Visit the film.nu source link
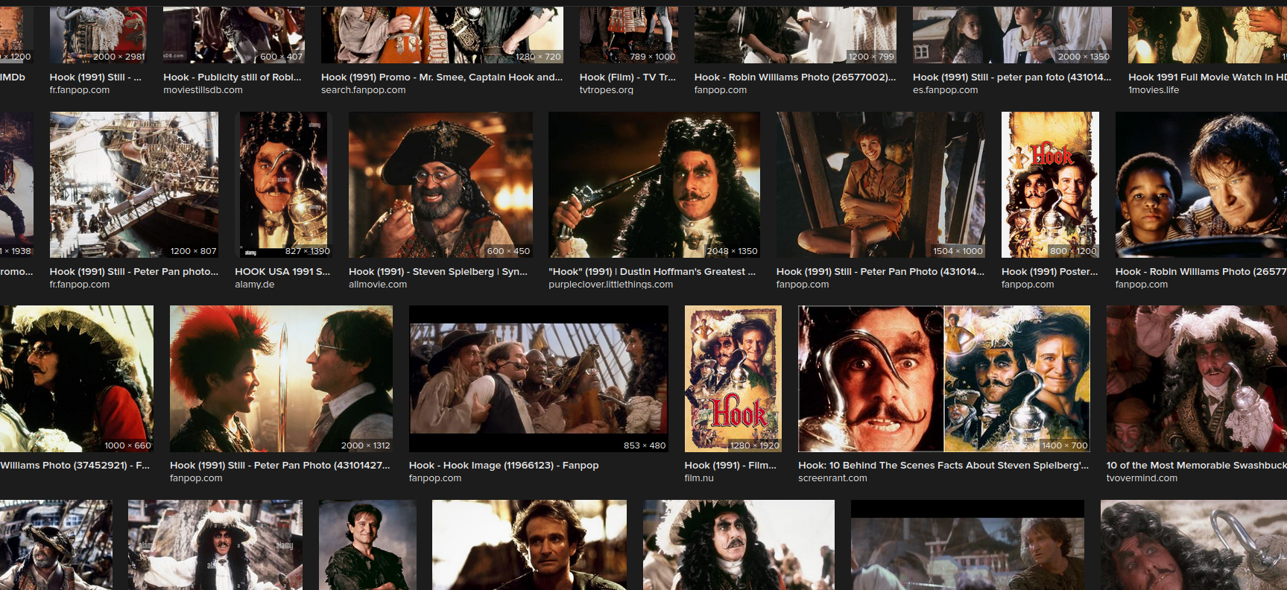Viewport: 1287px width, 590px height. point(699,478)
